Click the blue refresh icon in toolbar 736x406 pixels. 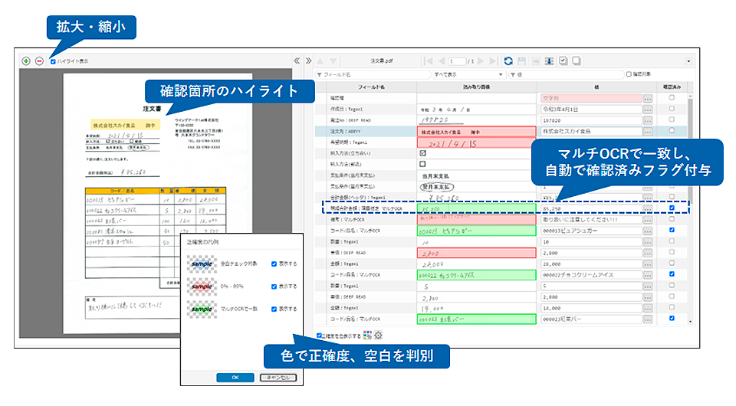[x=508, y=61]
